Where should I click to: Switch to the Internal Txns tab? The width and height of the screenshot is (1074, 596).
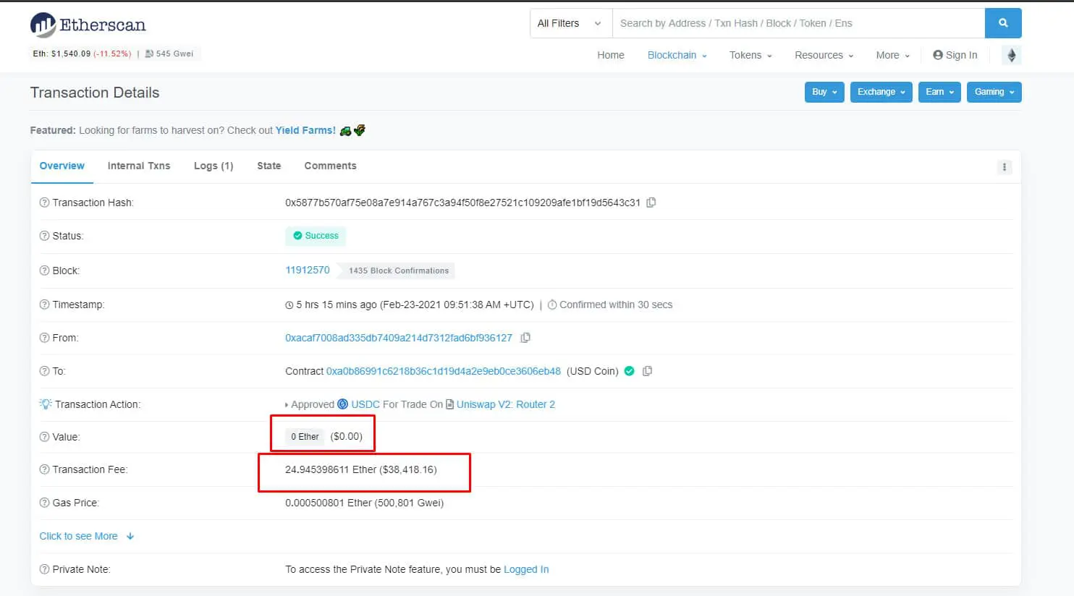(139, 166)
